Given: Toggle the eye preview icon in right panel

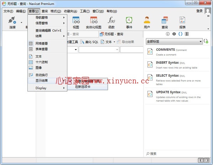Looking at the screenshot, I should [x=174, y=34].
